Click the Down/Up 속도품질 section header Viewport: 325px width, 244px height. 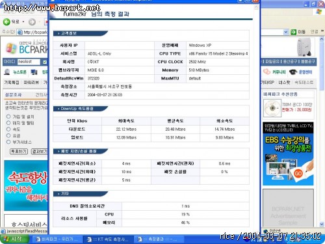coord(80,109)
